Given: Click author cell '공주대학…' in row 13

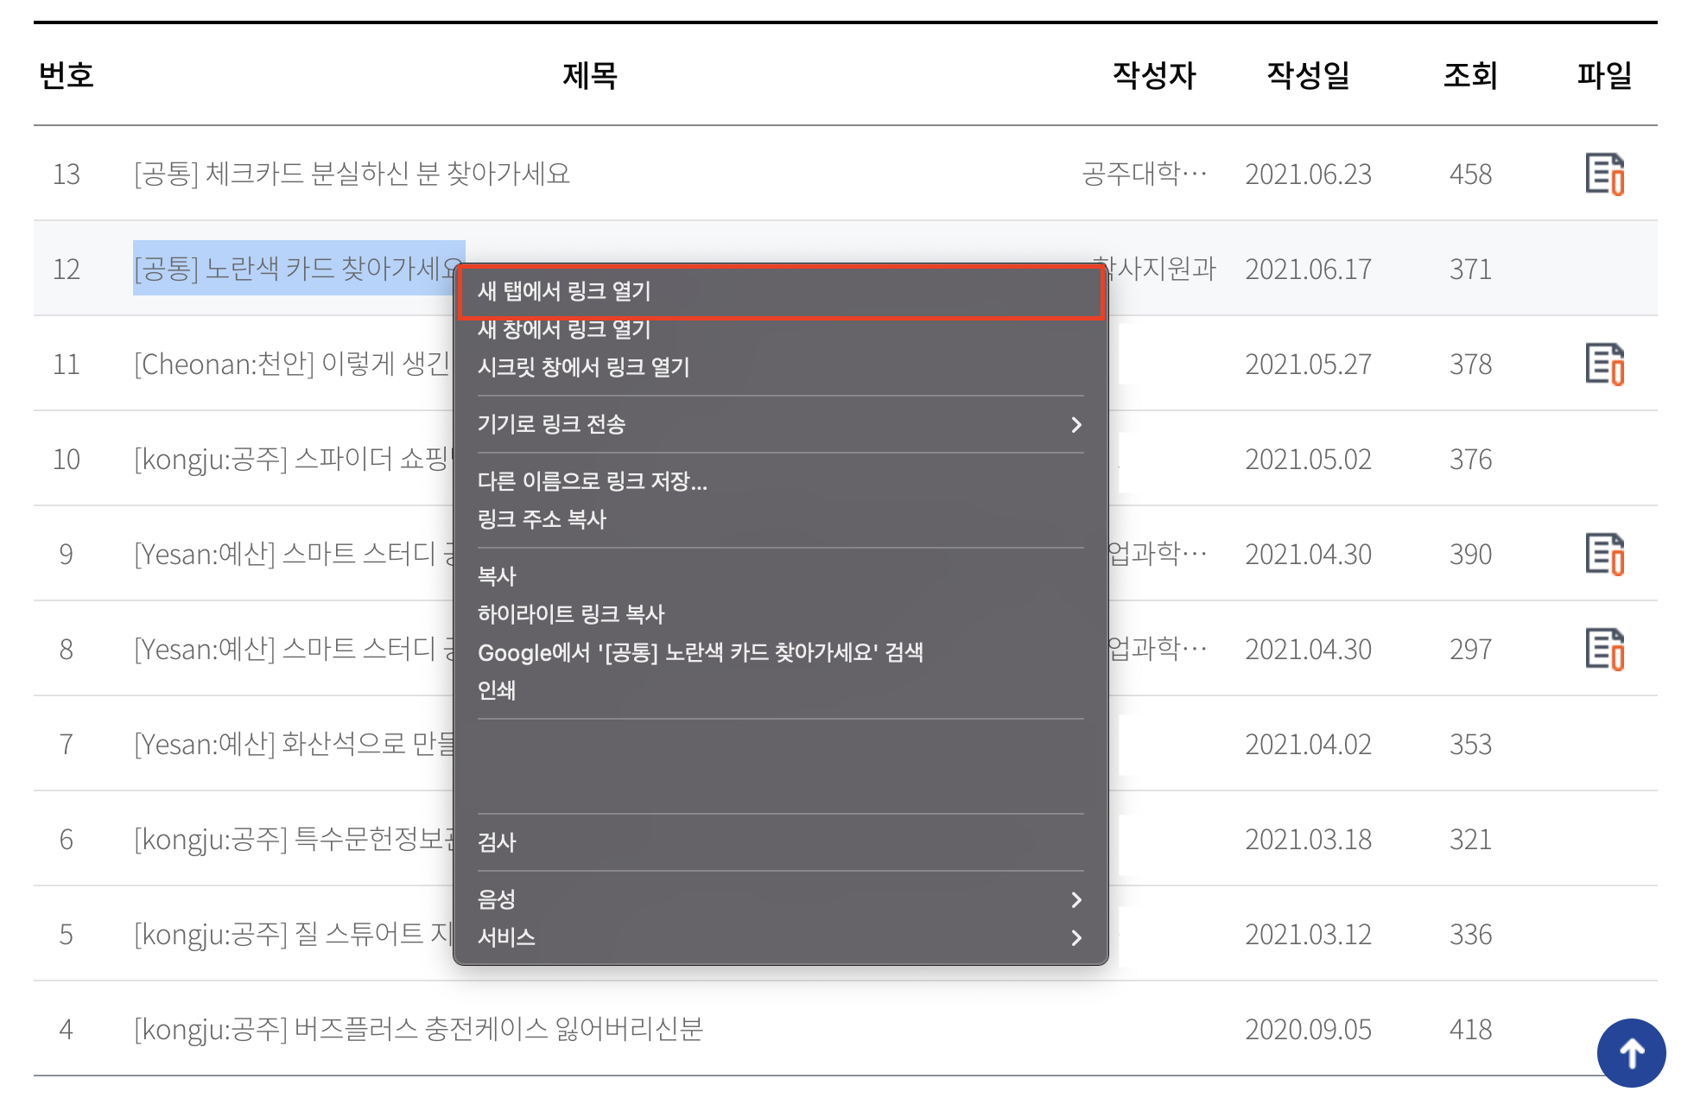Looking at the screenshot, I should (1145, 174).
